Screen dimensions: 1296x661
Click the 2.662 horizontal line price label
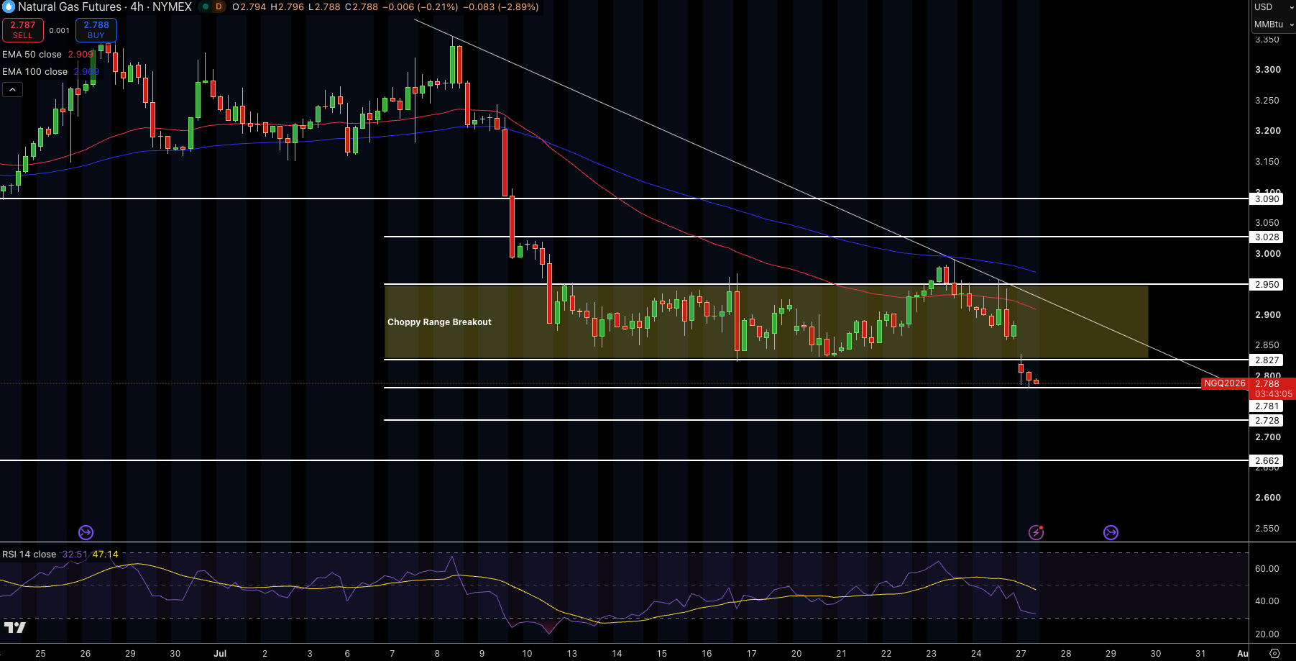pos(1267,461)
